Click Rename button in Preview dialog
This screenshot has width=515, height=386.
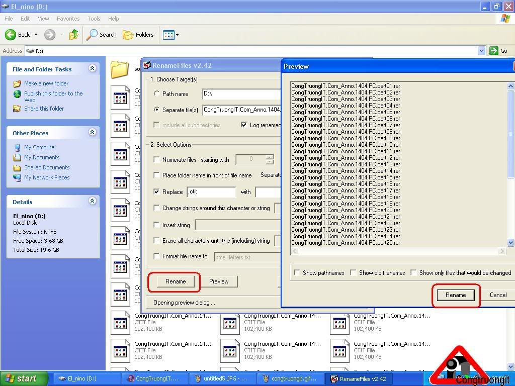[x=455, y=295]
